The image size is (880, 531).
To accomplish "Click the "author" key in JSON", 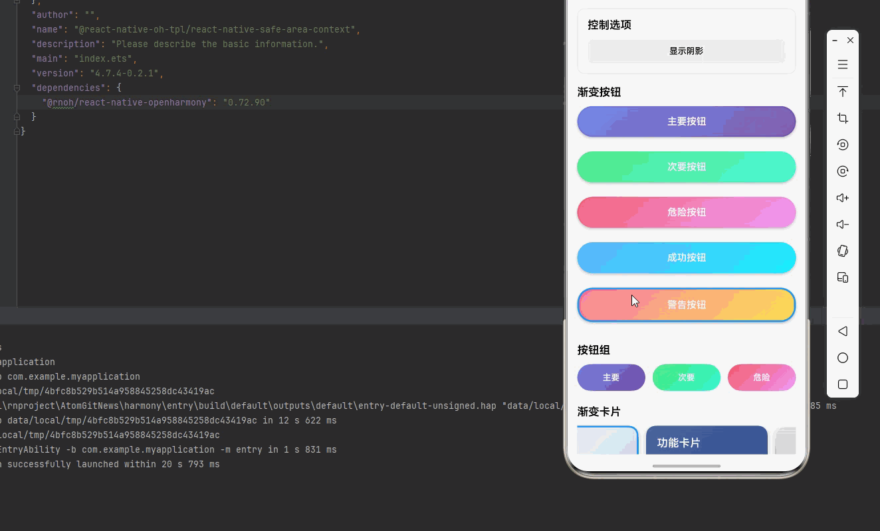I will point(53,15).
